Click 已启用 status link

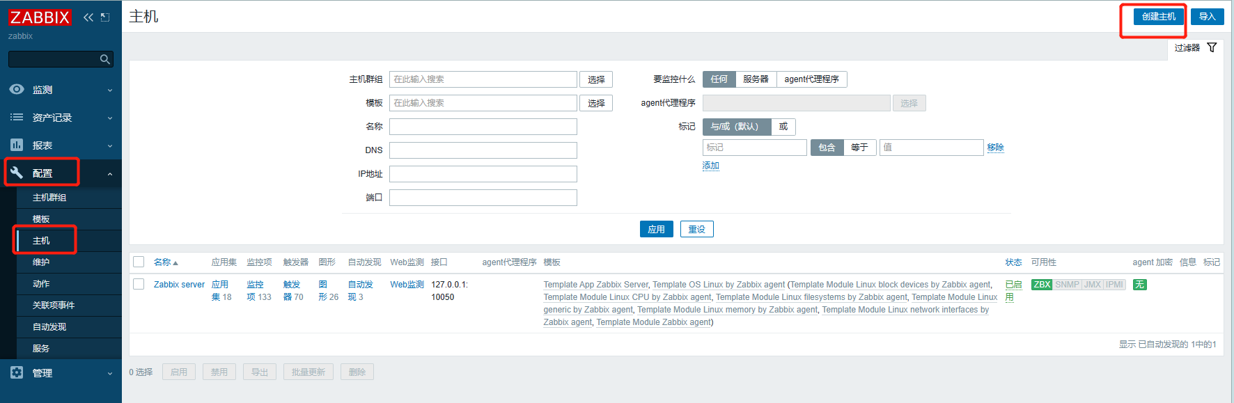[1013, 291]
